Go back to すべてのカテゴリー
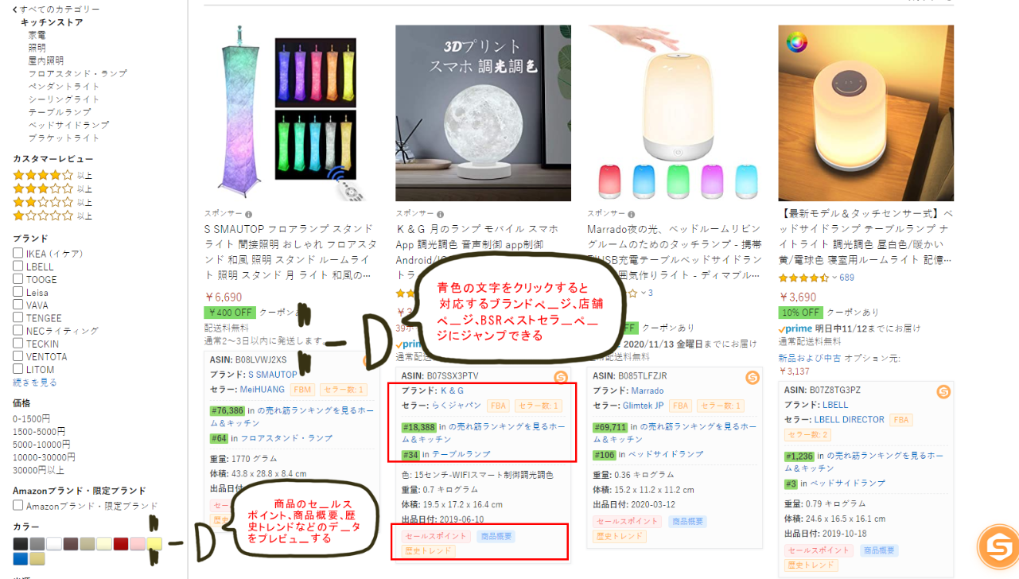This screenshot has width=1019, height=579. click(56, 9)
